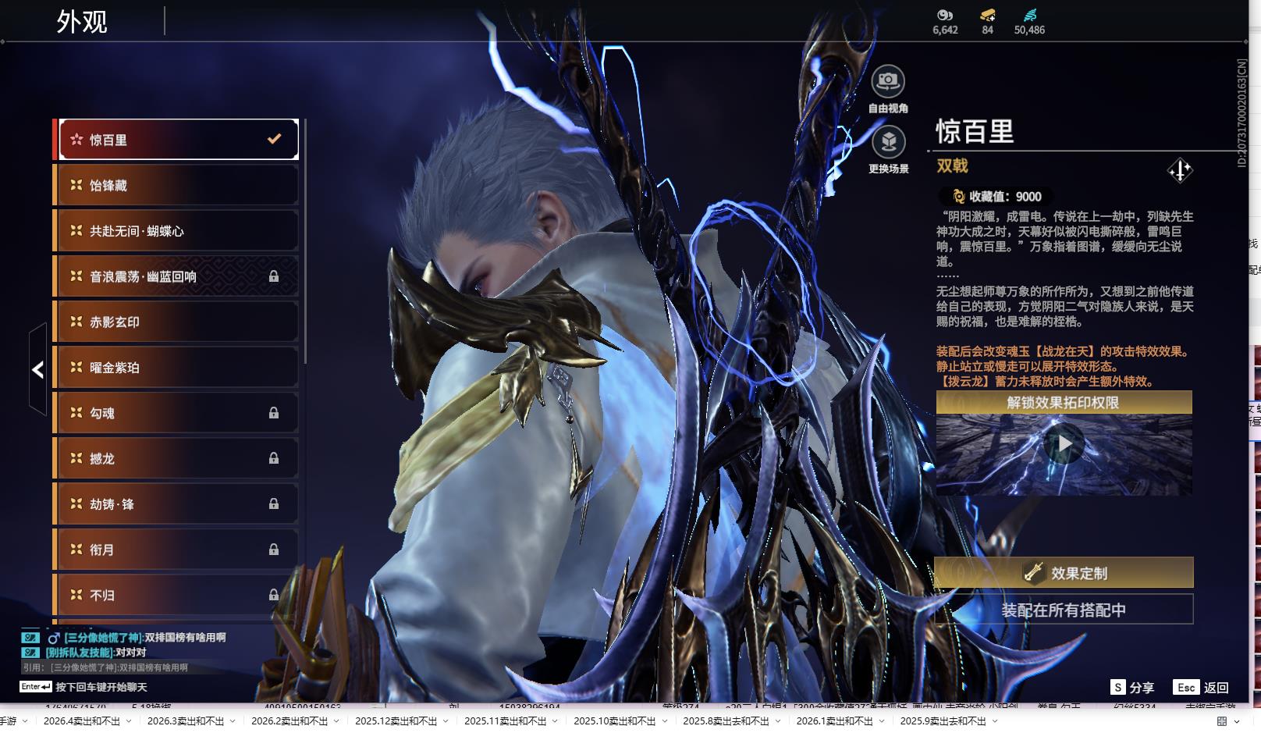The image size is (1261, 733).
Task: Open the 2025.12卖出和不出 sheet tab dropdown
Action: 446,721
